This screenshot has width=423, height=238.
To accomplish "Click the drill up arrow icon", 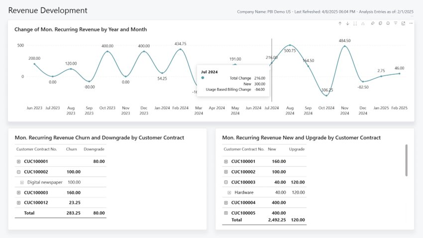I will pyautogui.click(x=340, y=23).
